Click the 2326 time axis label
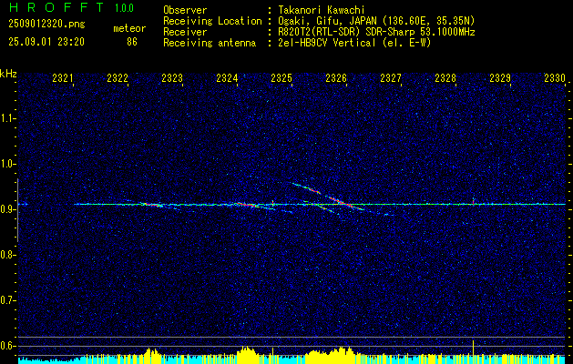This screenshot has width=573, height=364. click(x=335, y=78)
